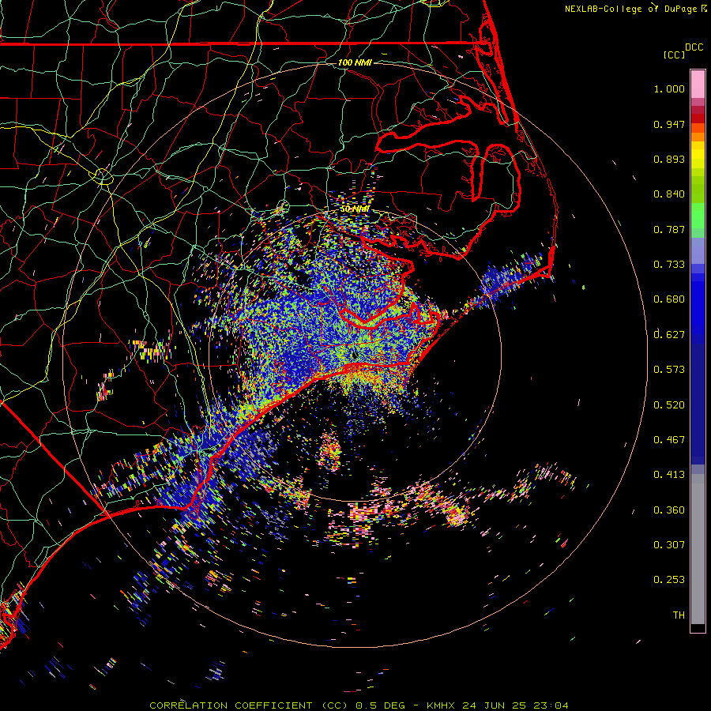Click the pink segment of the color bar
The image size is (711, 711).
[x=698, y=85]
